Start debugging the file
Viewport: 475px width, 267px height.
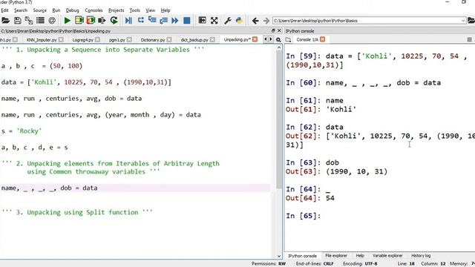point(128,21)
